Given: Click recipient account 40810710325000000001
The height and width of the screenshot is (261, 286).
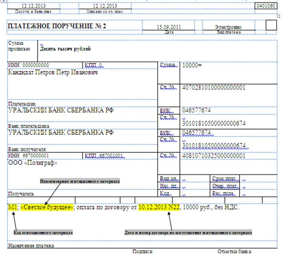Looking at the screenshot, I should click(214, 155).
